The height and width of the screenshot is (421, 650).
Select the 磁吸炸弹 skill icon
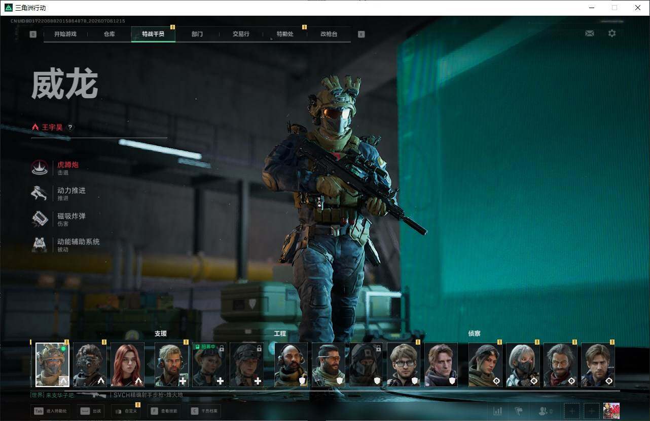coord(40,219)
